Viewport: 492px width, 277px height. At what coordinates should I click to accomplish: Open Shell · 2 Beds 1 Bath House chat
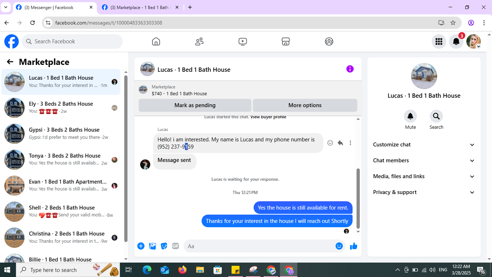pyautogui.click(x=61, y=212)
